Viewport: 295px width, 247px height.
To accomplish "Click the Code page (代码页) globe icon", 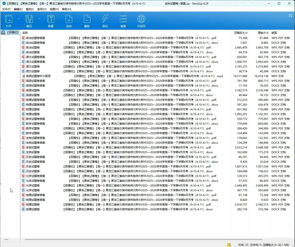I will coord(141,21).
